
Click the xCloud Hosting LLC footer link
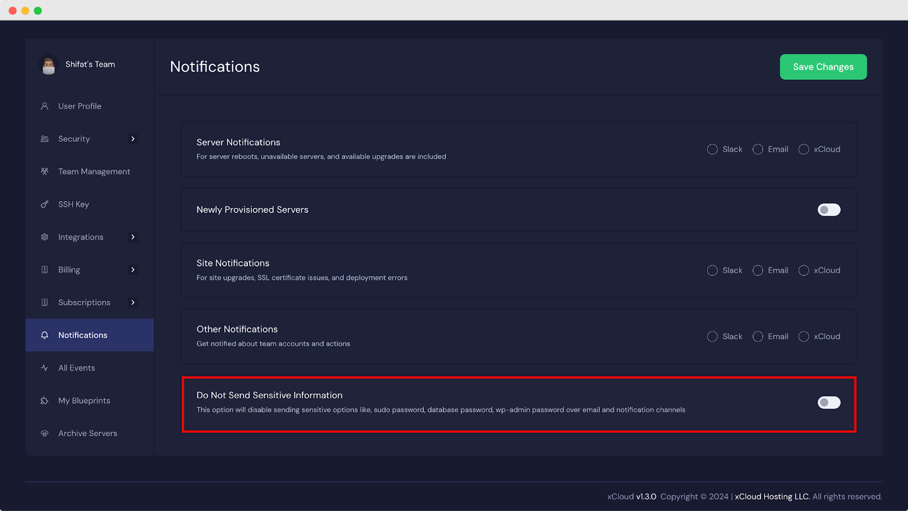[772, 496]
